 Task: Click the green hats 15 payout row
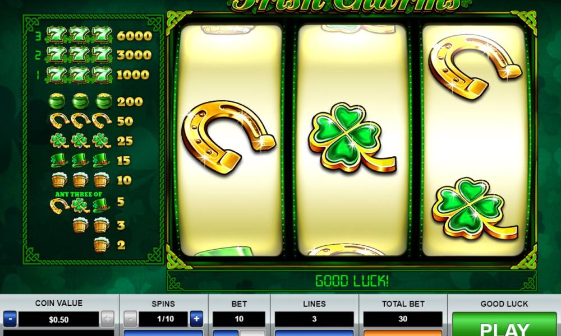tap(90, 161)
